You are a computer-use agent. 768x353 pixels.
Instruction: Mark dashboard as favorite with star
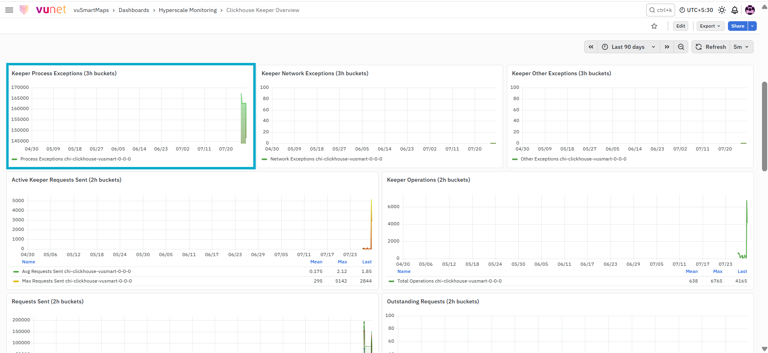[x=654, y=26]
